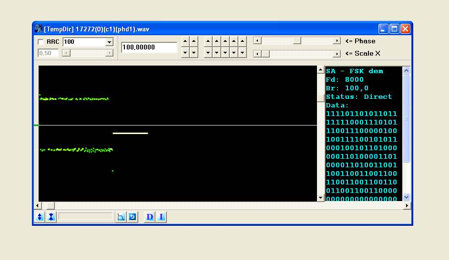Viewport: 449px width, 260px height.
Task: Click the empty field in the bottom toolbar
Action: (x=85, y=216)
